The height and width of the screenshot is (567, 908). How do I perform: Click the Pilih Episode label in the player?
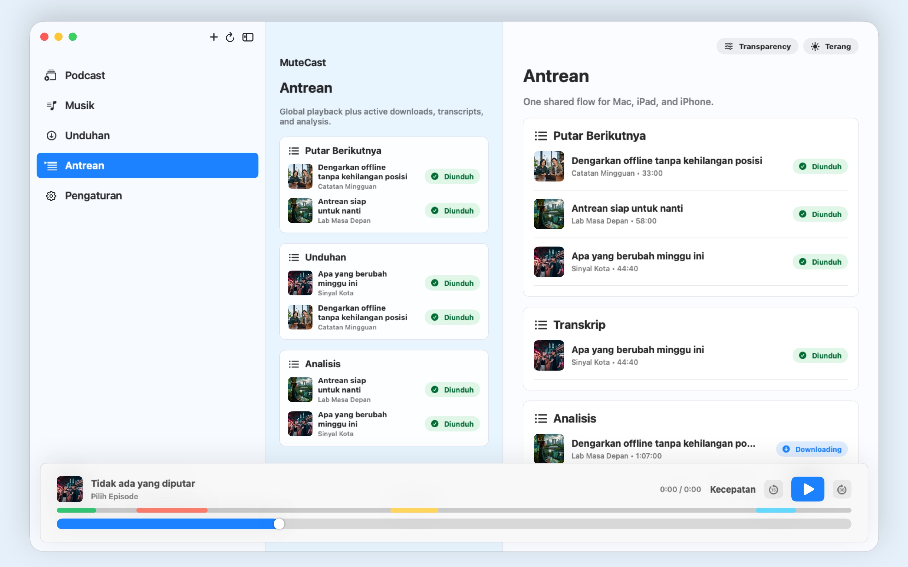[114, 496]
